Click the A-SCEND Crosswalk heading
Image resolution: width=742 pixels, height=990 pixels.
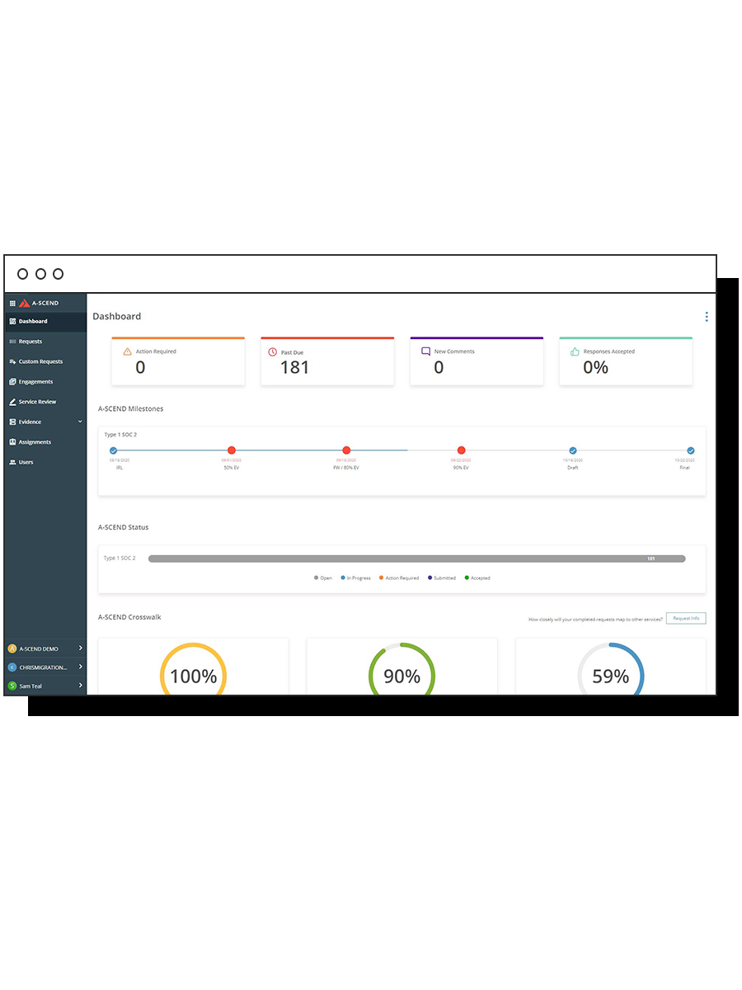pyautogui.click(x=129, y=617)
